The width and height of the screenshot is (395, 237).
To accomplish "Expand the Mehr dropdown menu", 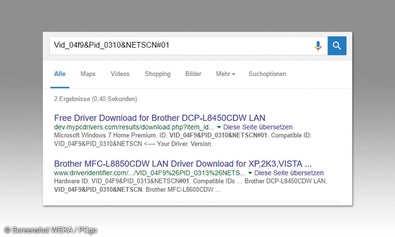I will coord(225,74).
